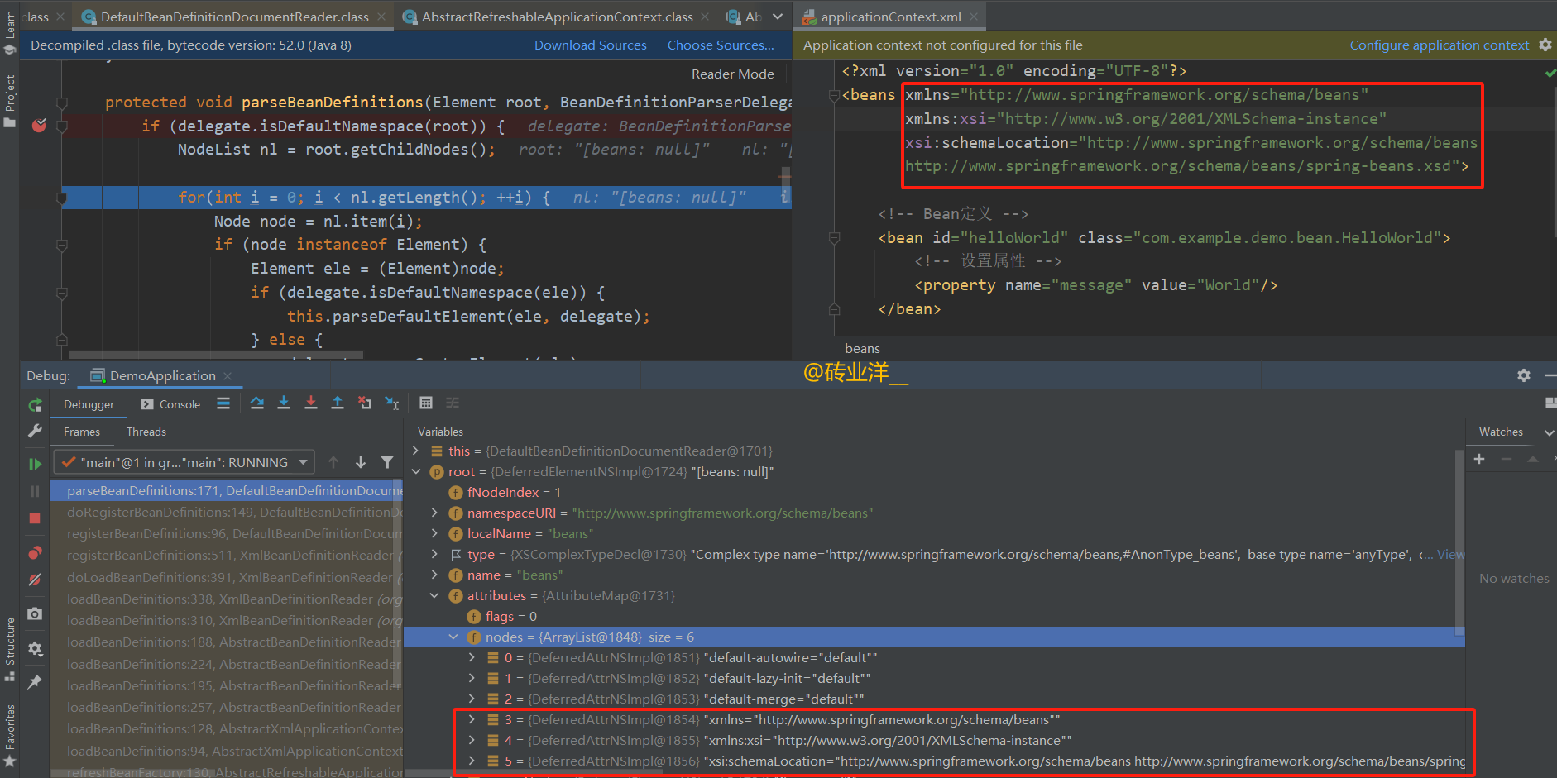Click Download Sources link

pyautogui.click(x=591, y=45)
